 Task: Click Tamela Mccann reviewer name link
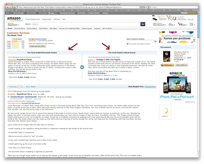[24, 97]
